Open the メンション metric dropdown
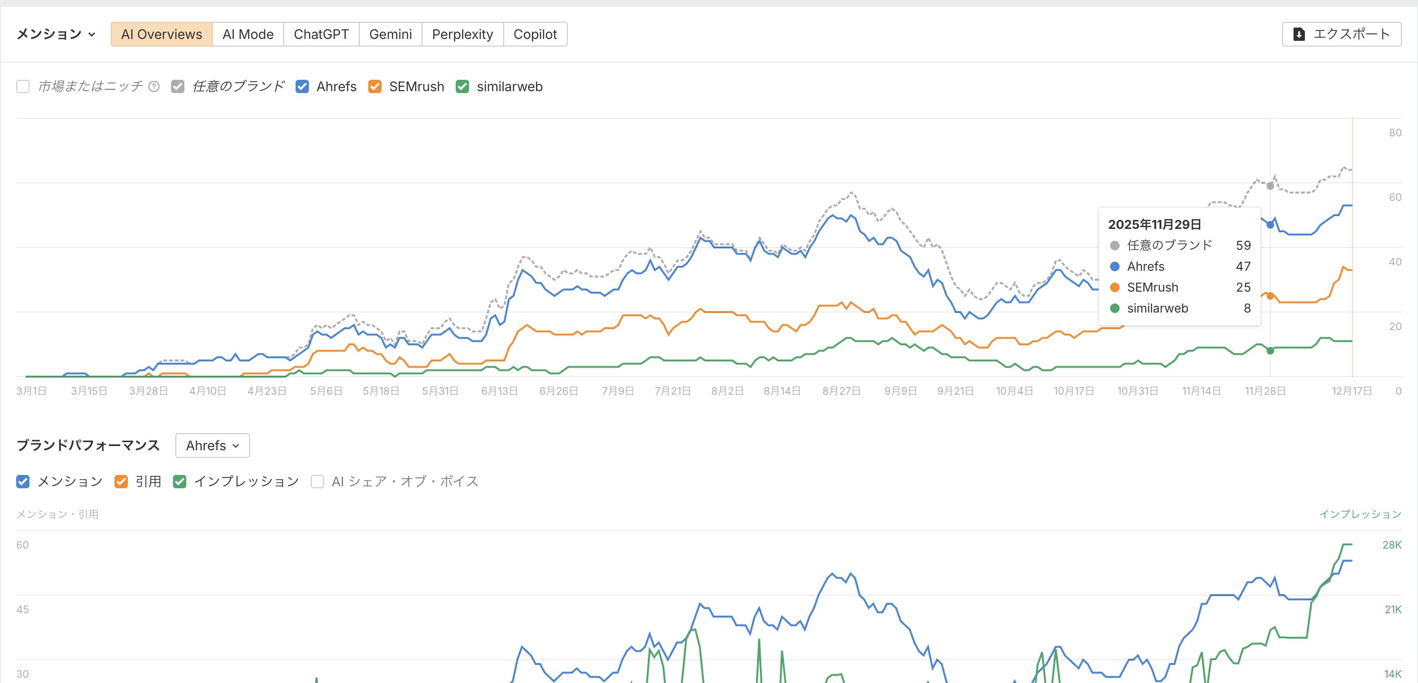The width and height of the screenshot is (1418, 683). click(56, 34)
